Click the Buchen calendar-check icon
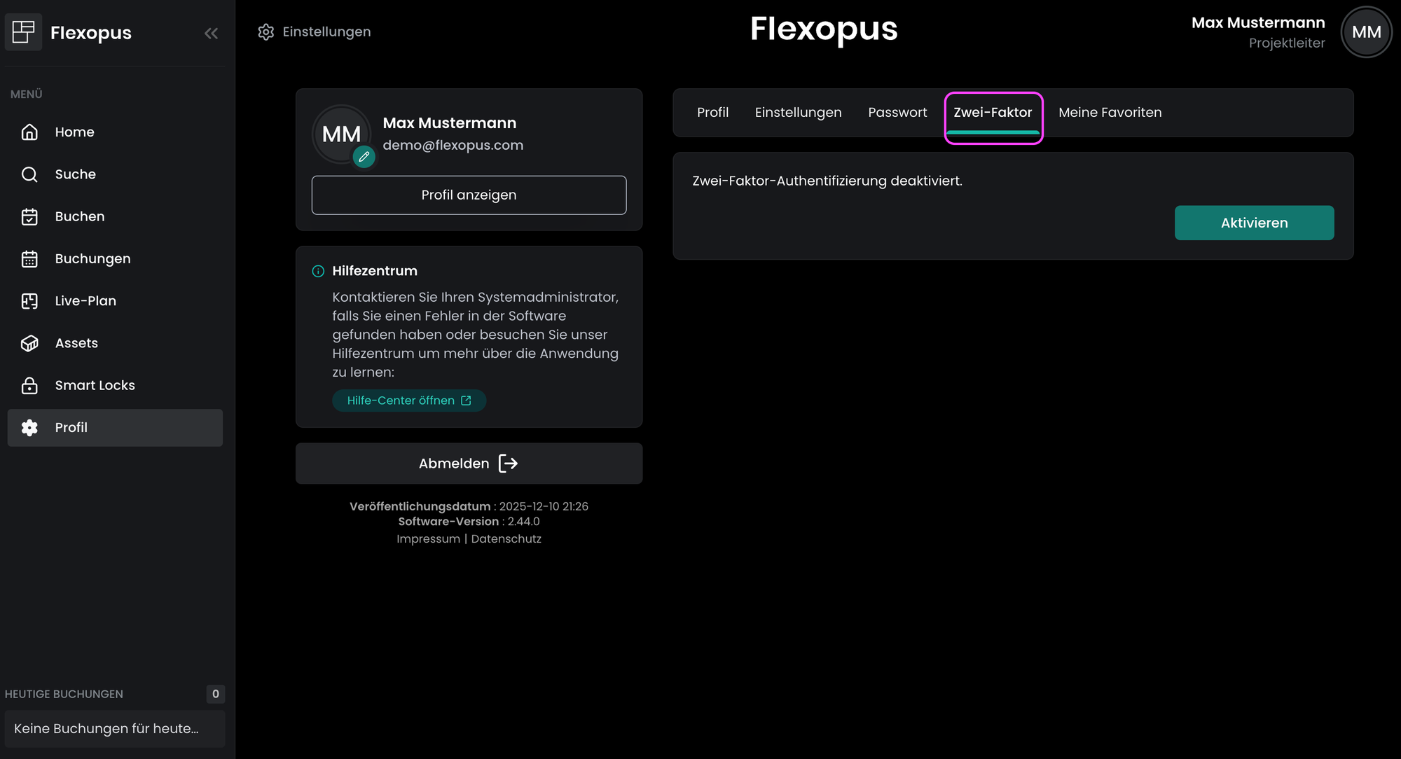Viewport: 1401px width, 759px height. [29, 217]
